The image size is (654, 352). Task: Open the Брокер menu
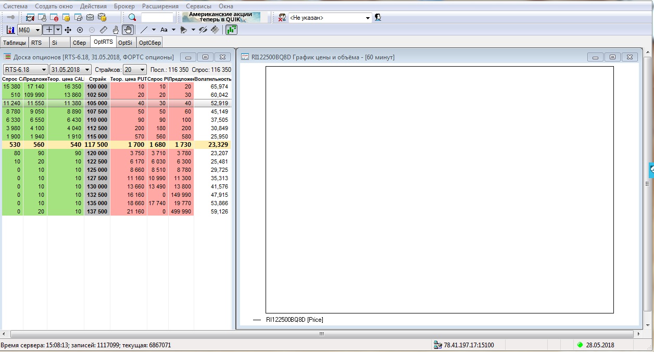coord(124,6)
